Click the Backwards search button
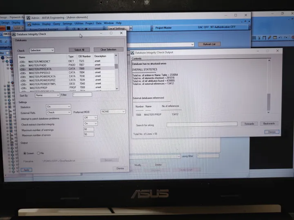 [x=269, y=123]
